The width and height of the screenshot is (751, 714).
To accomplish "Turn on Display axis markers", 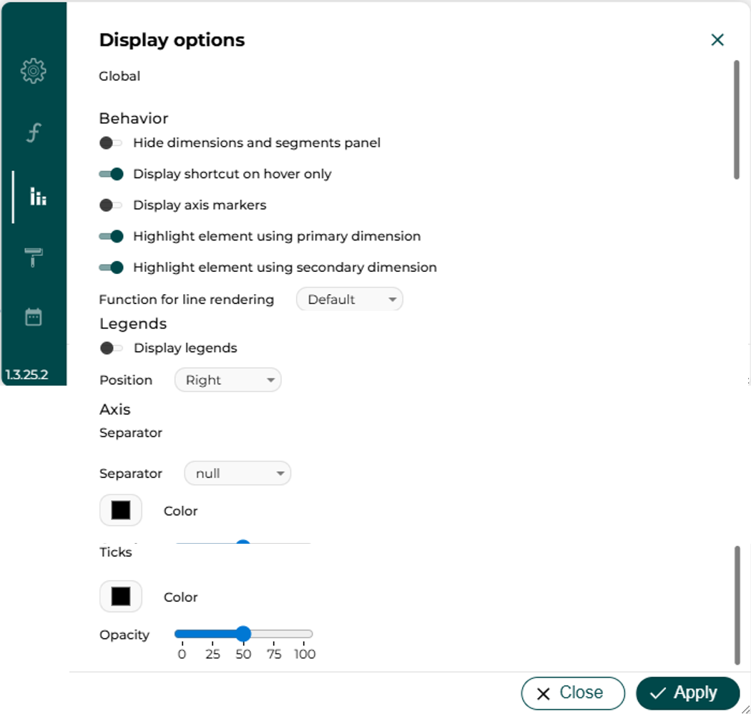I will coord(111,205).
